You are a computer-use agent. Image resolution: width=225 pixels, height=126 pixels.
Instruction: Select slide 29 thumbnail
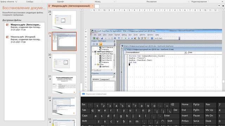[64, 41]
